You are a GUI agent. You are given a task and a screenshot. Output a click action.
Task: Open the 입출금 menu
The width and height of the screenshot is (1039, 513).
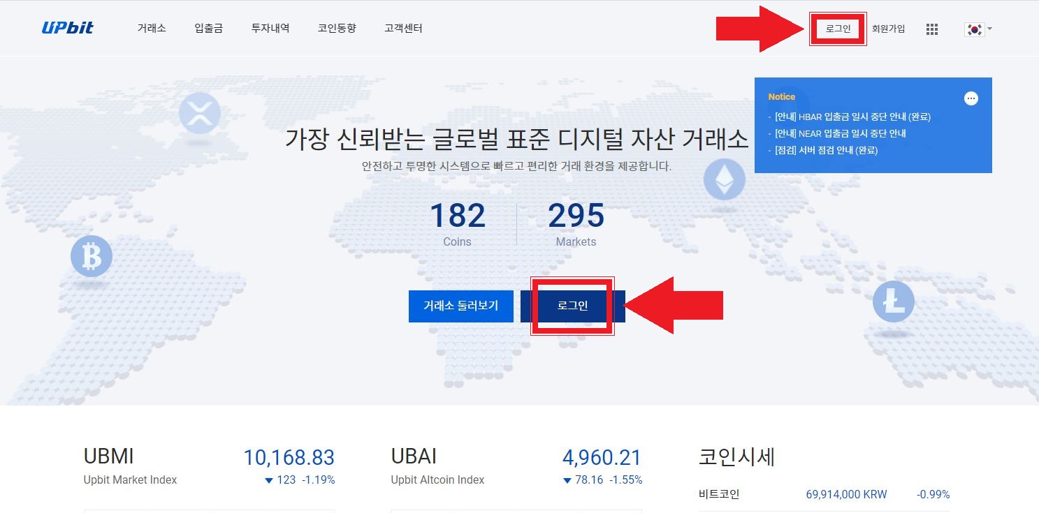coord(208,29)
